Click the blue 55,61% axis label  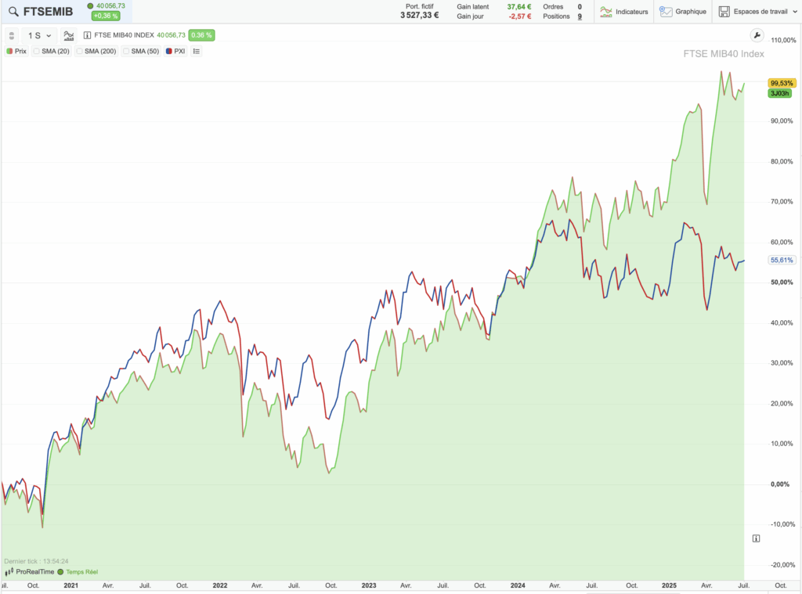[x=782, y=260]
